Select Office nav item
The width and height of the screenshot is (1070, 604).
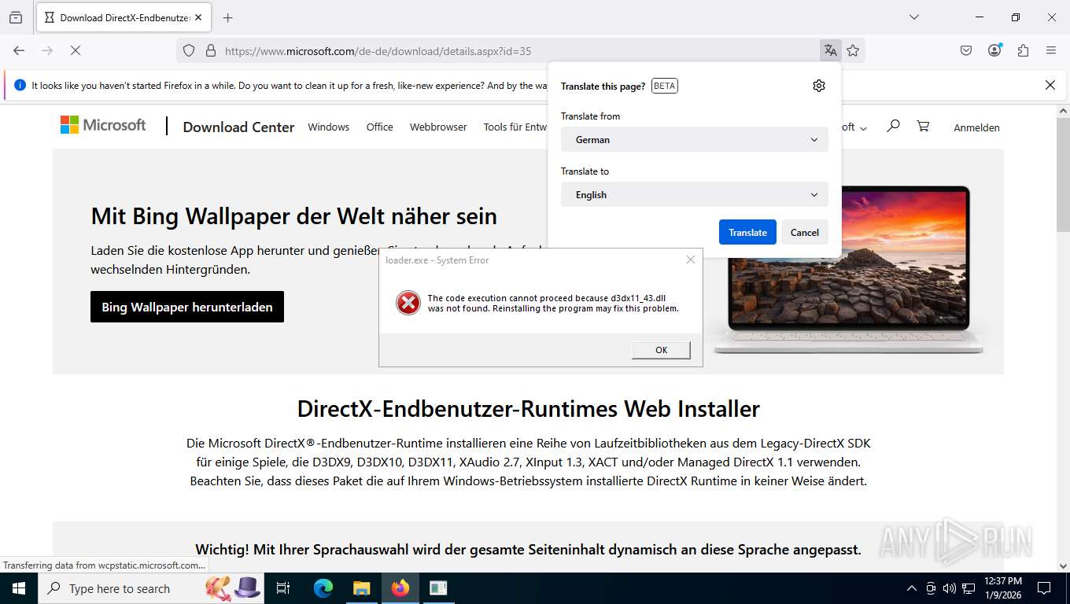(x=379, y=127)
